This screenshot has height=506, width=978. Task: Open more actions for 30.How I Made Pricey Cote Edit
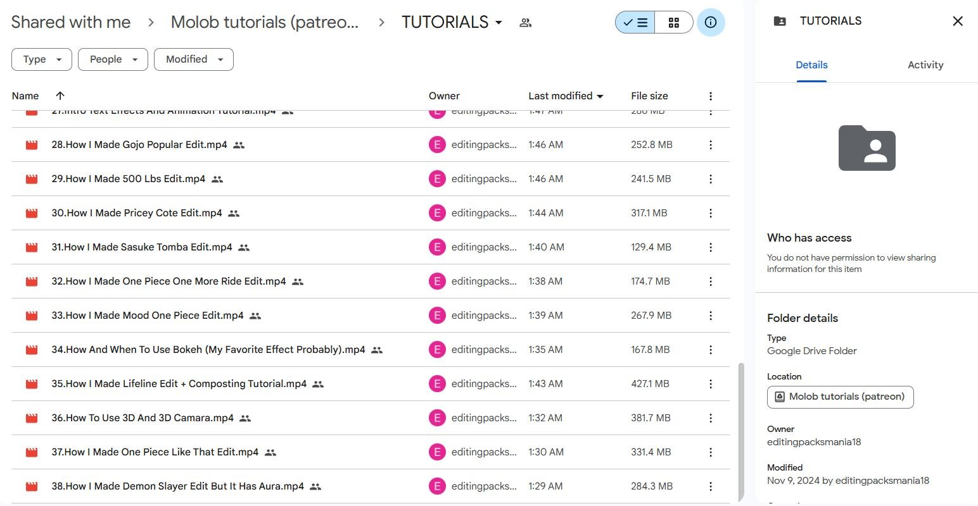coord(711,213)
